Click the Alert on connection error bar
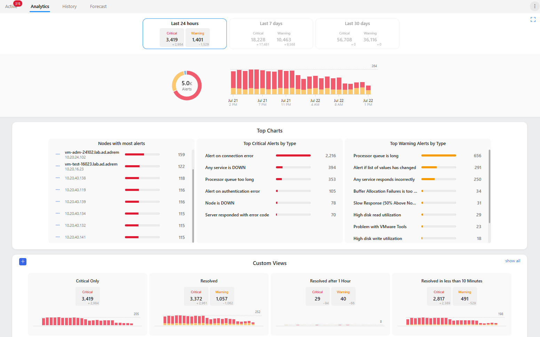Image resolution: width=540 pixels, height=337 pixels. point(293,156)
